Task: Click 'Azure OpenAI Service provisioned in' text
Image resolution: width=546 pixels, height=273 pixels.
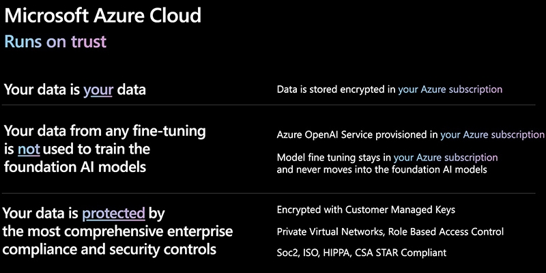Action: click(358, 134)
